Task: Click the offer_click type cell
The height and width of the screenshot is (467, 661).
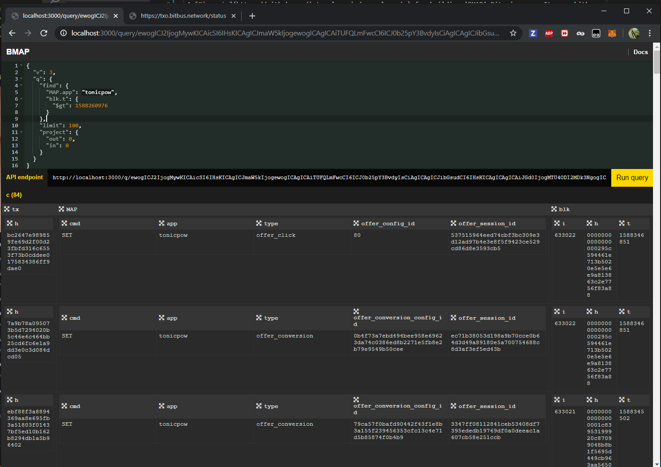Action: pyautogui.click(x=276, y=235)
